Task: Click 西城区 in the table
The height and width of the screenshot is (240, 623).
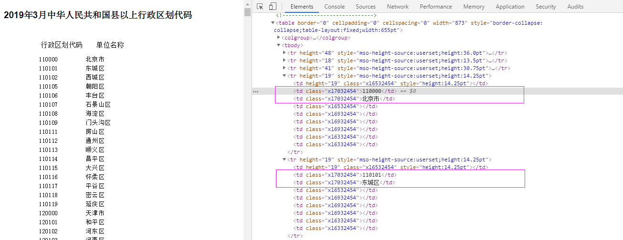Action: click(95, 78)
